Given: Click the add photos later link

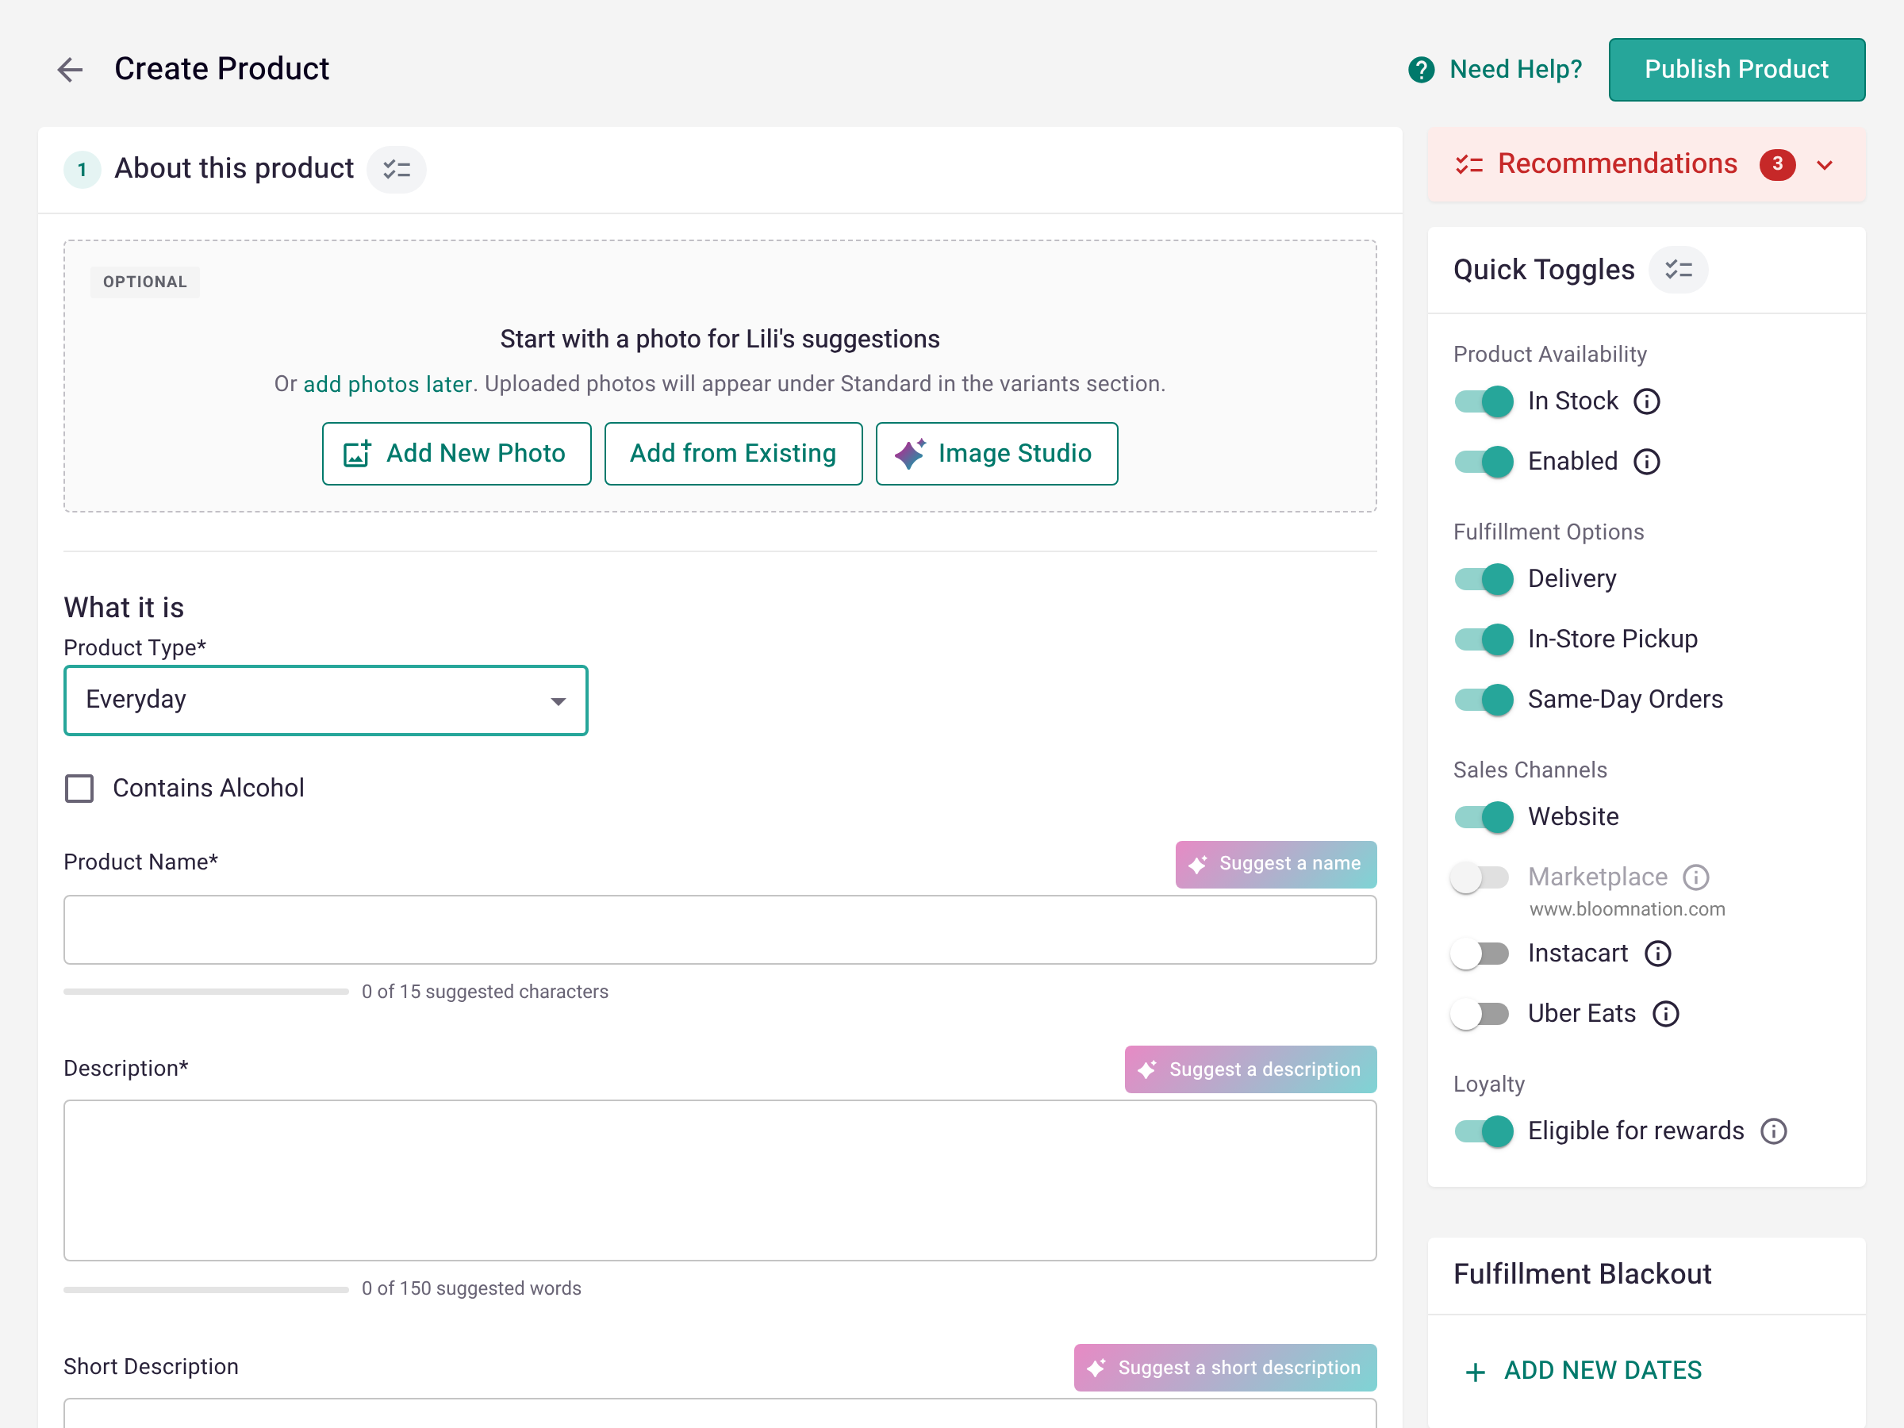Looking at the screenshot, I should click(387, 384).
